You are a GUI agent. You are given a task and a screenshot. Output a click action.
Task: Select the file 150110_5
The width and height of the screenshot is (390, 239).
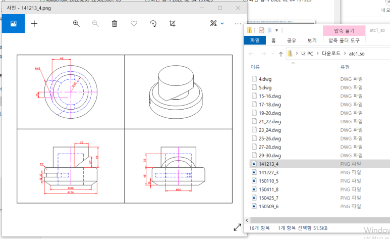pos(268,181)
